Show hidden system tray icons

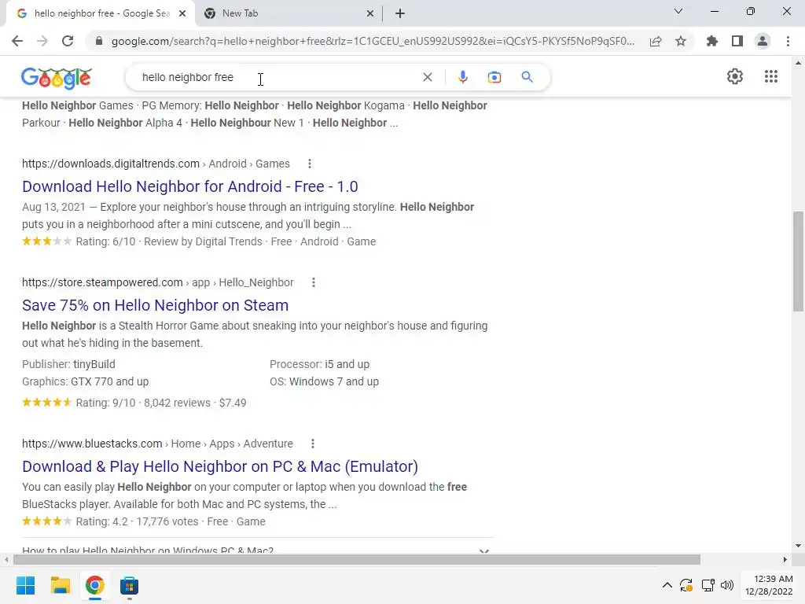[x=667, y=585]
